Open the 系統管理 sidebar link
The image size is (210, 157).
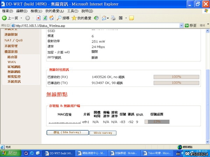coord(11,46)
